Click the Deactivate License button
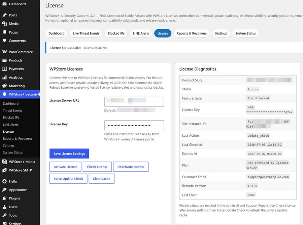The image size is (303, 225). [131, 167]
